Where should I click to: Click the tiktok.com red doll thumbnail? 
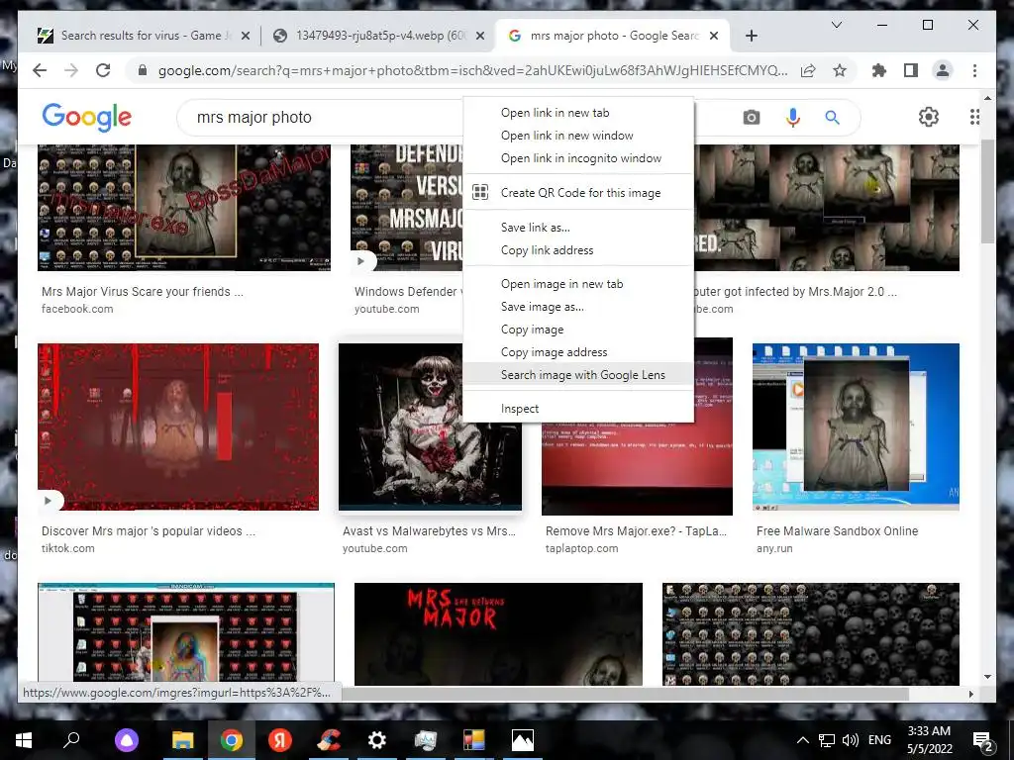coord(178,427)
